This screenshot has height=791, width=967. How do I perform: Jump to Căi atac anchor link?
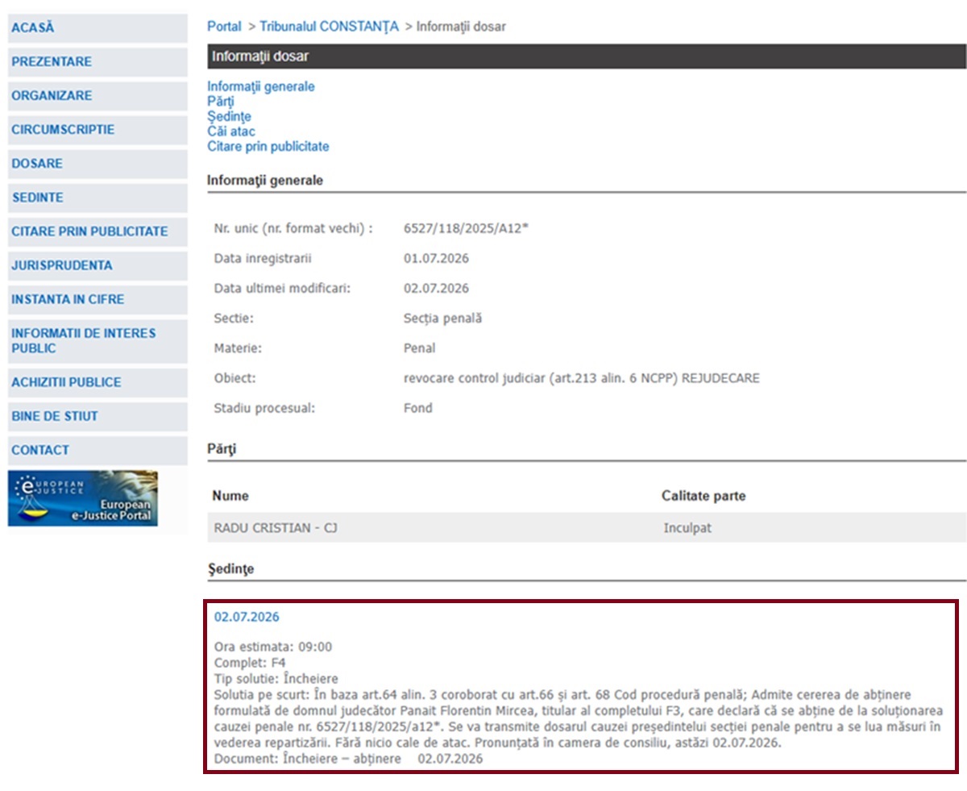coord(231,131)
